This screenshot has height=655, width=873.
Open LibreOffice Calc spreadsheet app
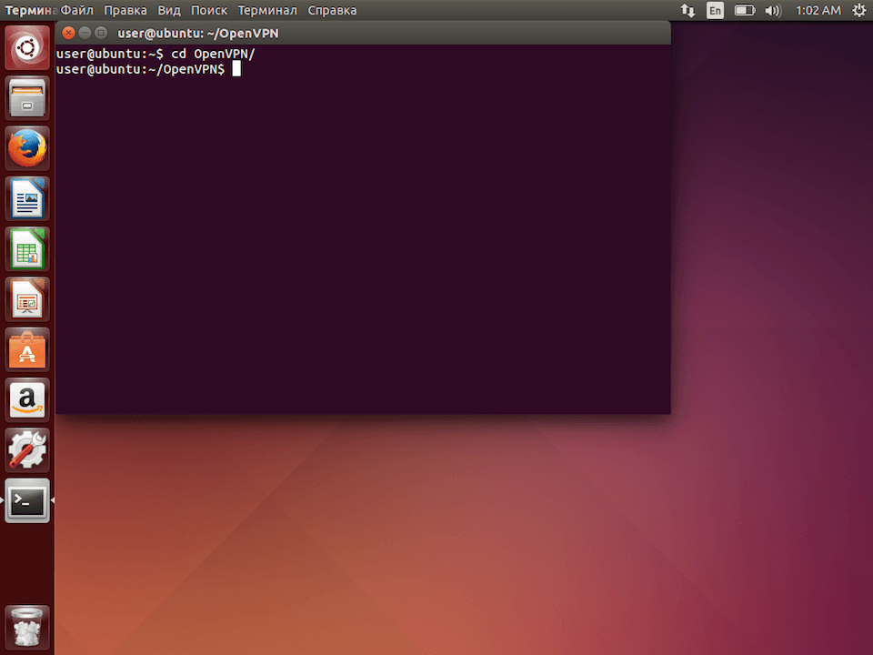[26, 249]
